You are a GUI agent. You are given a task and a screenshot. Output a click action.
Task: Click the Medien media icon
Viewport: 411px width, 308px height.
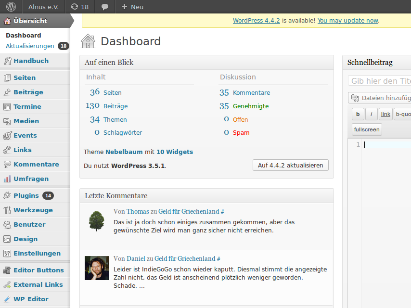tap(7, 121)
